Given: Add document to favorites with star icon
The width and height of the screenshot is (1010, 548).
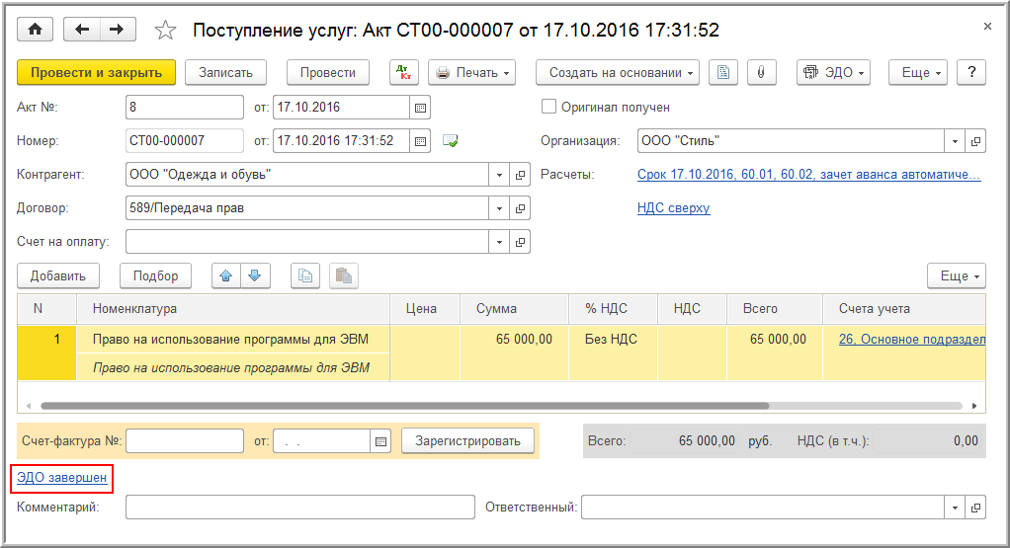Looking at the screenshot, I should tap(165, 31).
